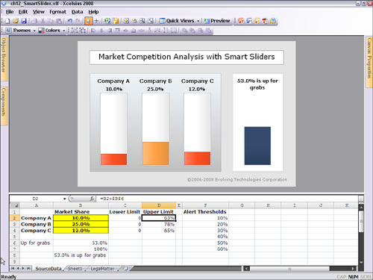
Task: Expand the Components side panel
Action: pos(4,106)
